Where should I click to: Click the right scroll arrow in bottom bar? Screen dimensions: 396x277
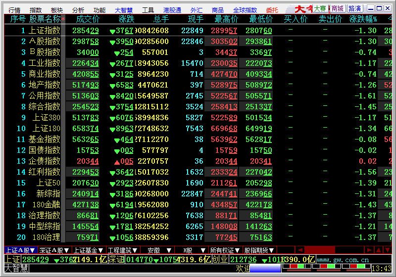tap(369, 250)
